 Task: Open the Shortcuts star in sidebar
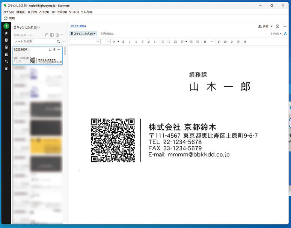(6, 33)
